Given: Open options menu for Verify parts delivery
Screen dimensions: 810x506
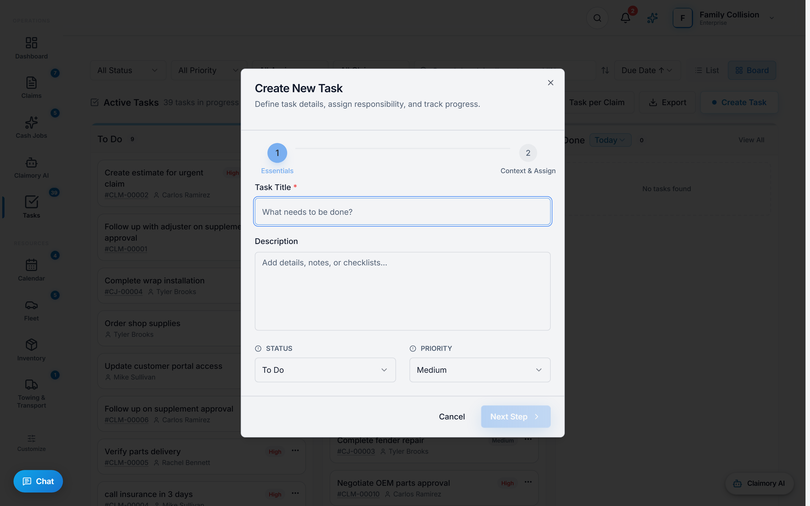Looking at the screenshot, I should point(295,450).
